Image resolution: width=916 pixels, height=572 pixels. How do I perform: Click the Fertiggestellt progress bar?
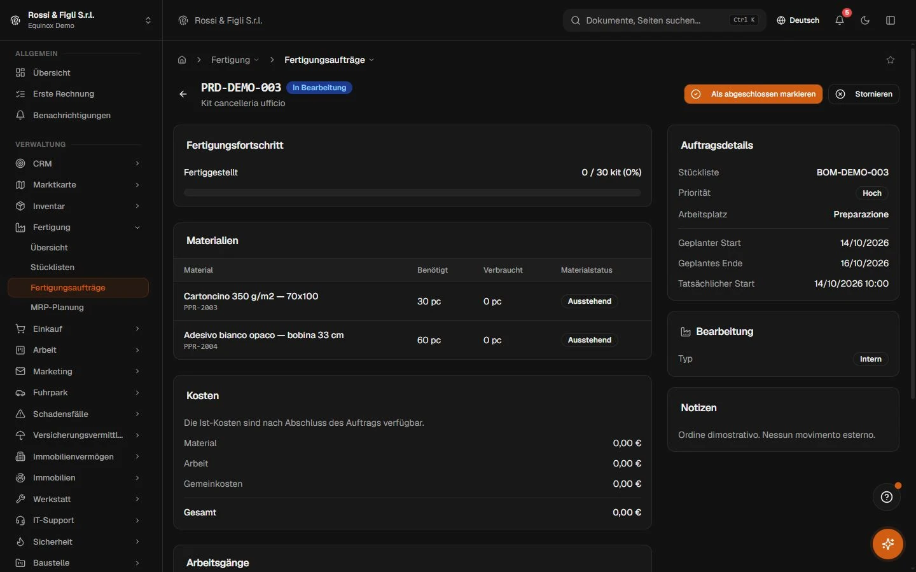click(x=412, y=193)
